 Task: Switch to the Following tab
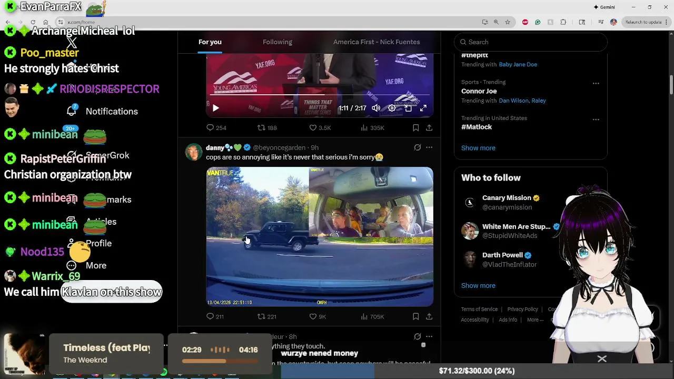277,42
